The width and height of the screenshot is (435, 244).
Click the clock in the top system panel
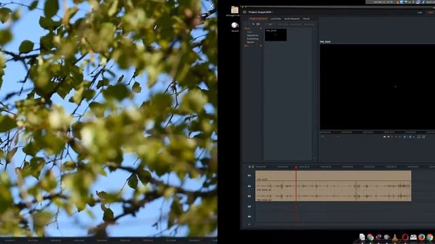383,2
